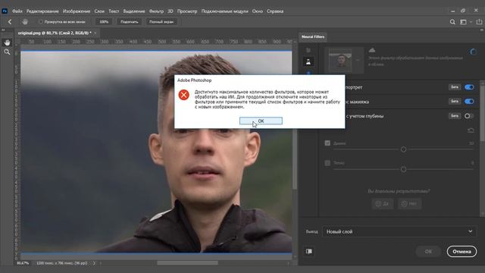Image resolution: width=485 pixels, height=273 pixels.
Task: Click the back arrow in options bar
Action: tap(10, 22)
